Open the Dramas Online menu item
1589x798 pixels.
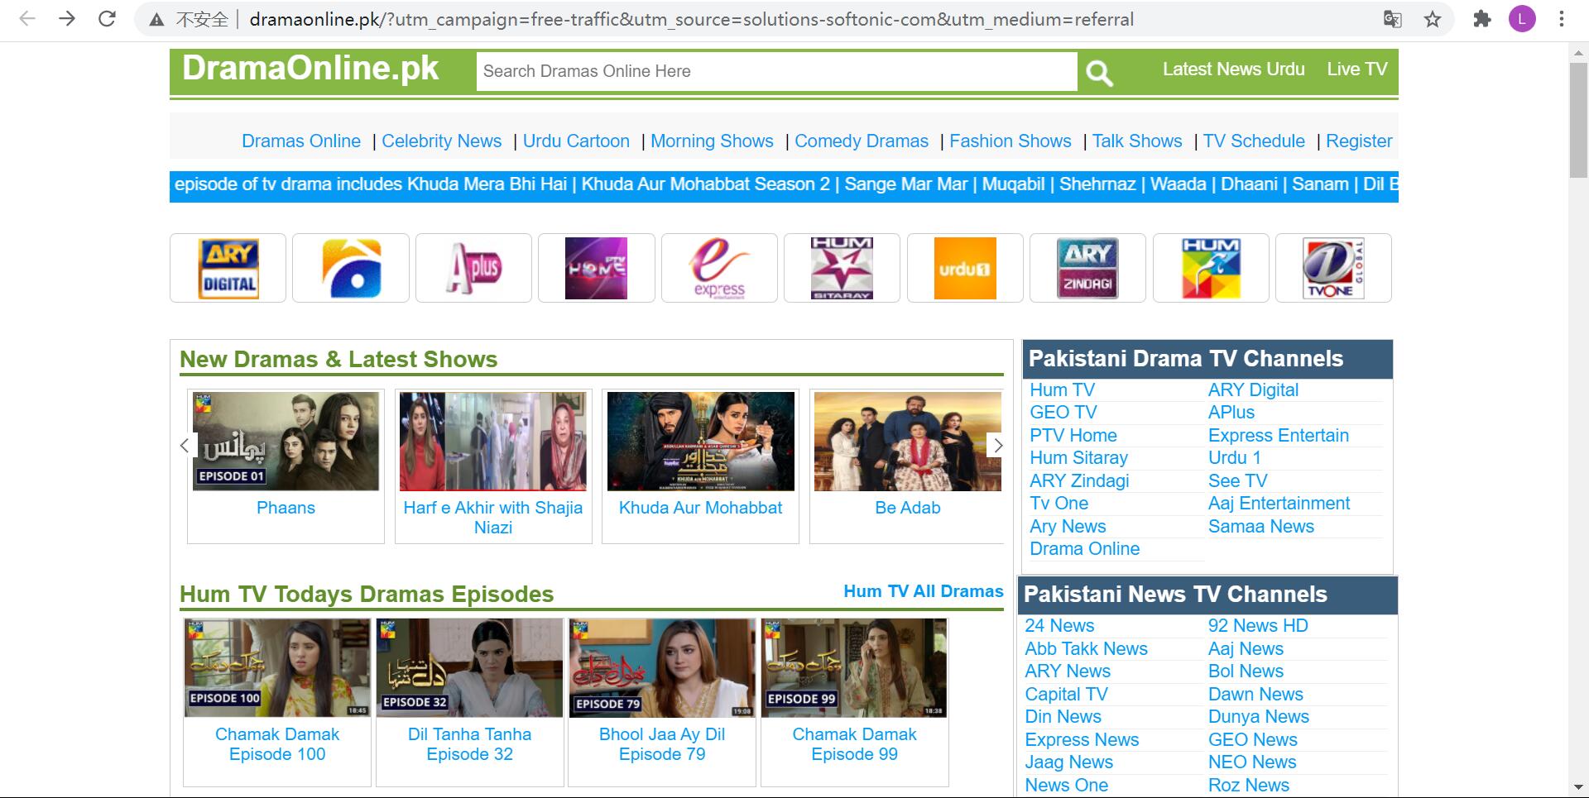tap(300, 141)
